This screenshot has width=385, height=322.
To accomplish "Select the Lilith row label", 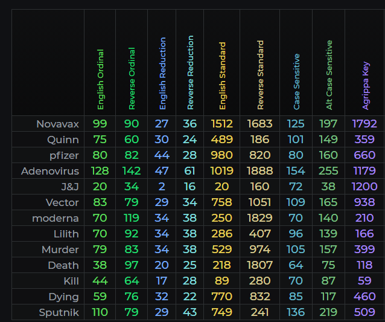I will point(66,234).
